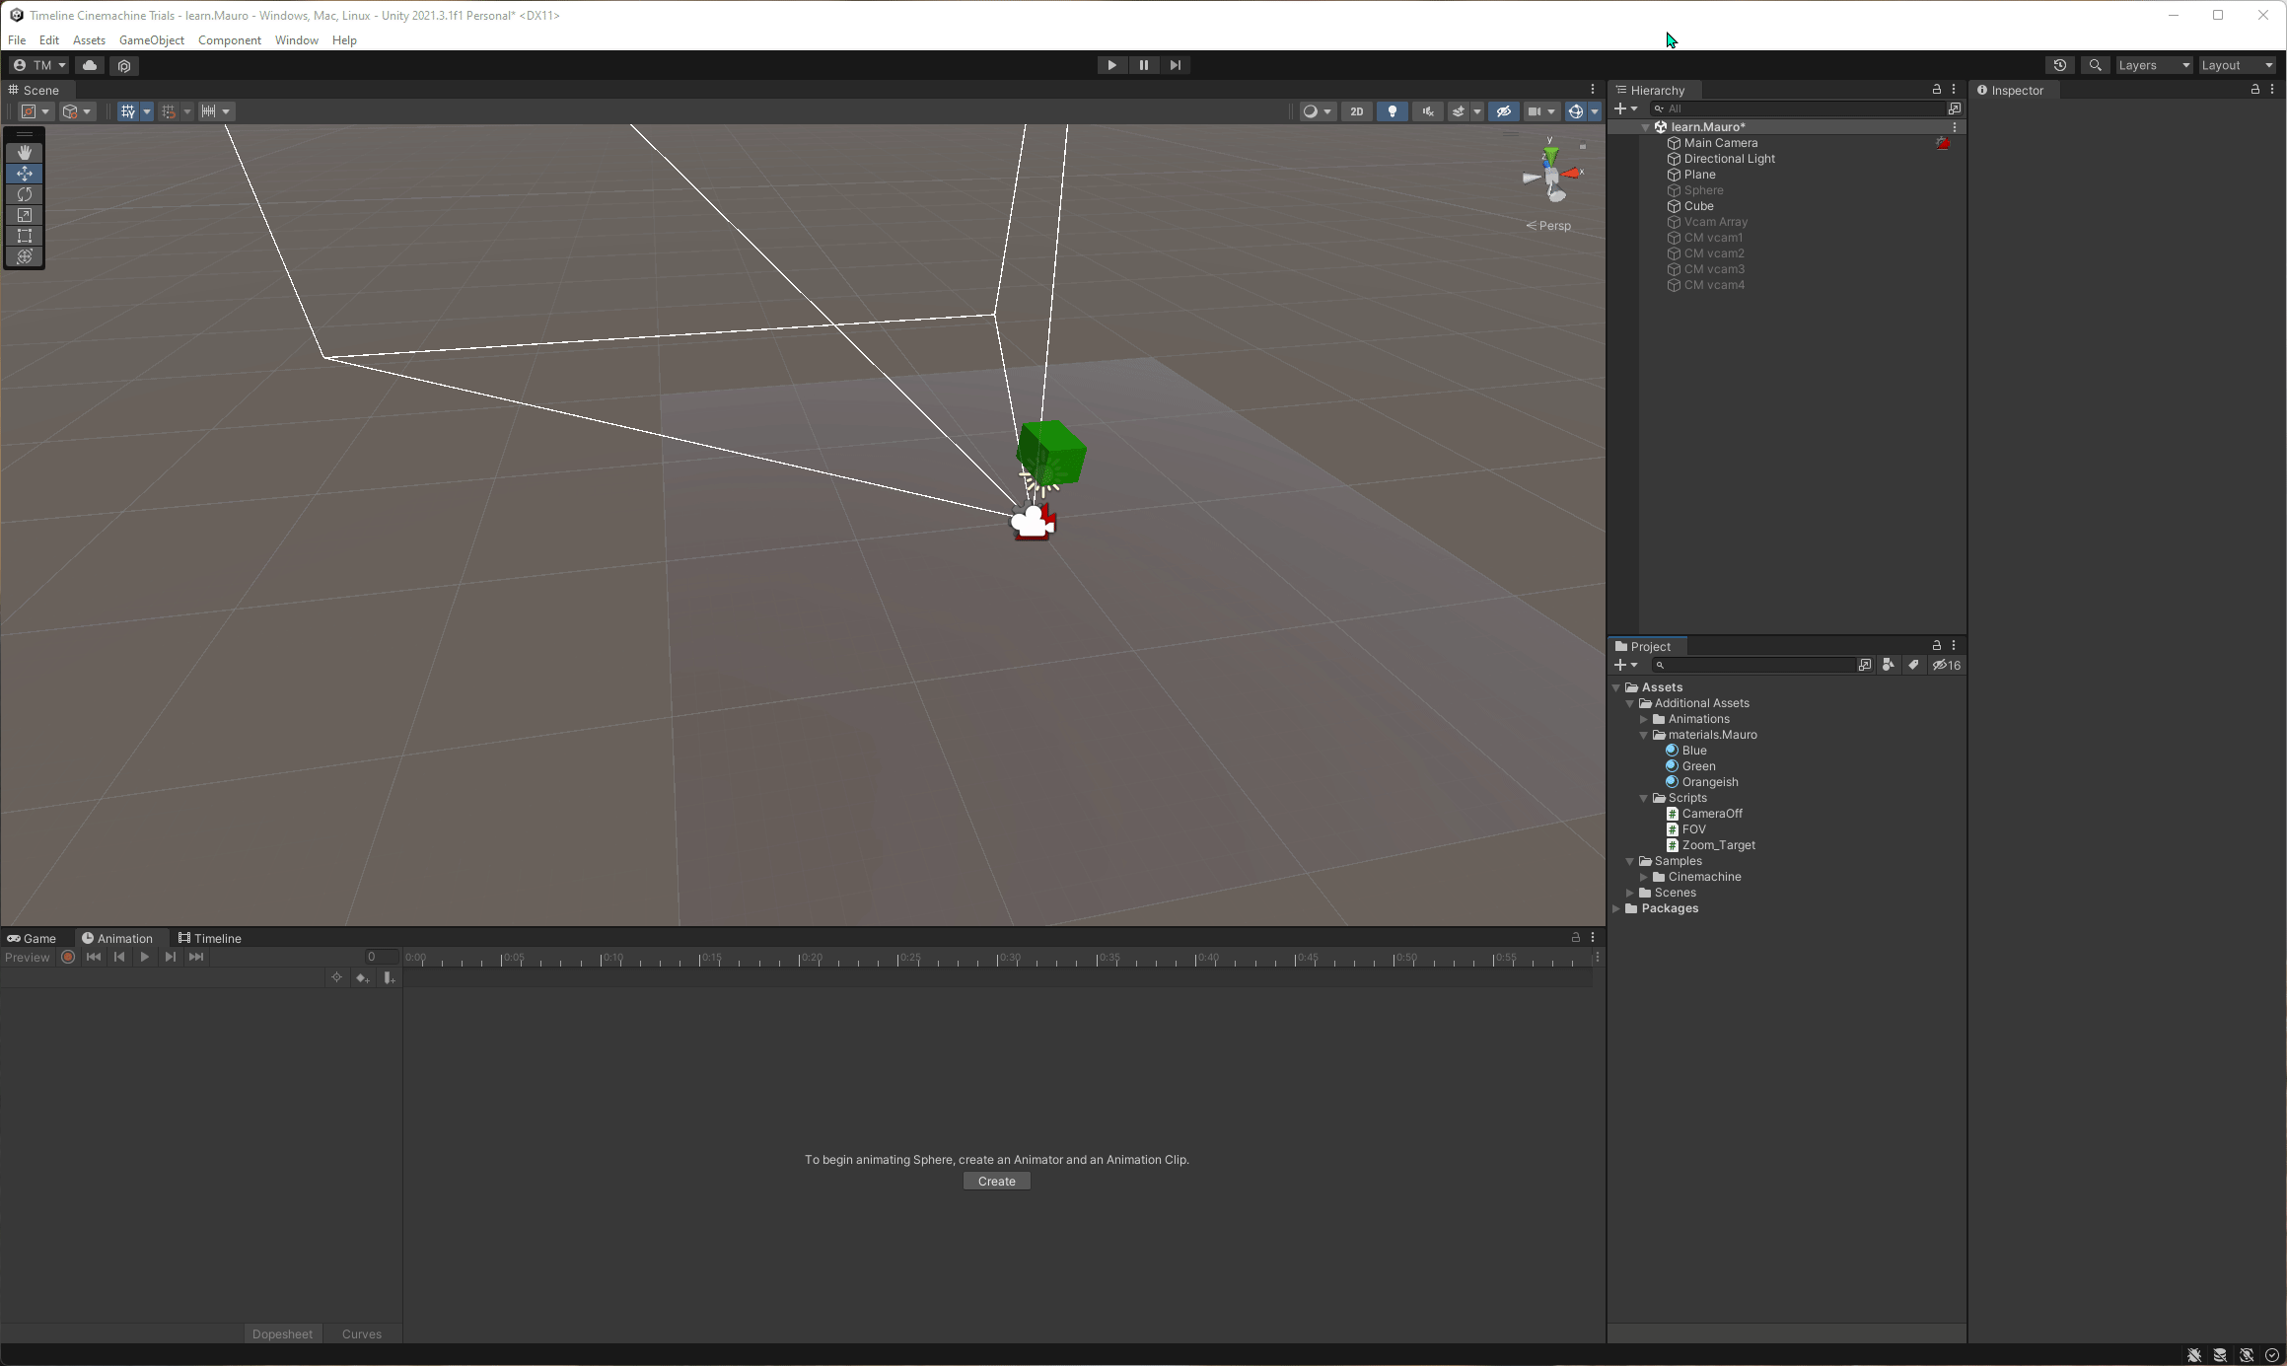Select the Cube in the Hierarchy

[1698, 206]
